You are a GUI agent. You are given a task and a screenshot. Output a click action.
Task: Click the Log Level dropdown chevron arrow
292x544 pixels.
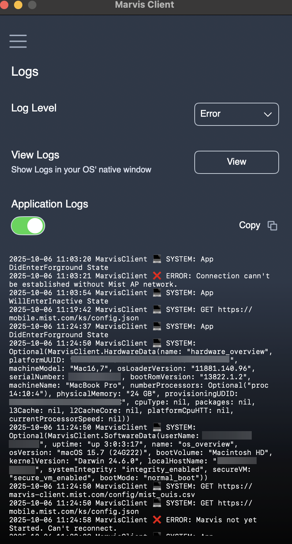coord(268,115)
